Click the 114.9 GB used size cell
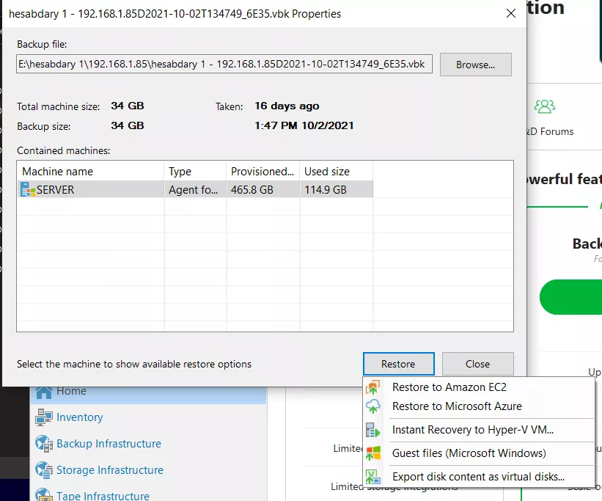 coord(337,190)
